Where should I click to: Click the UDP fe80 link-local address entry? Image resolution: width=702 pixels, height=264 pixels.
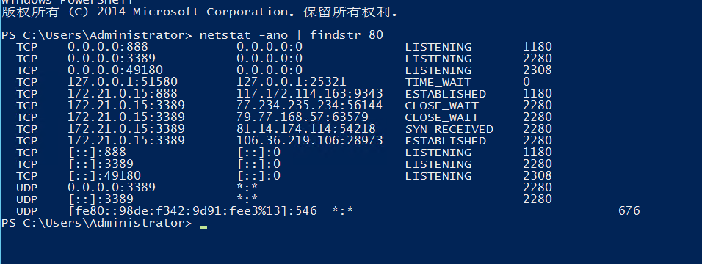pyautogui.click(x=192, y=210)
